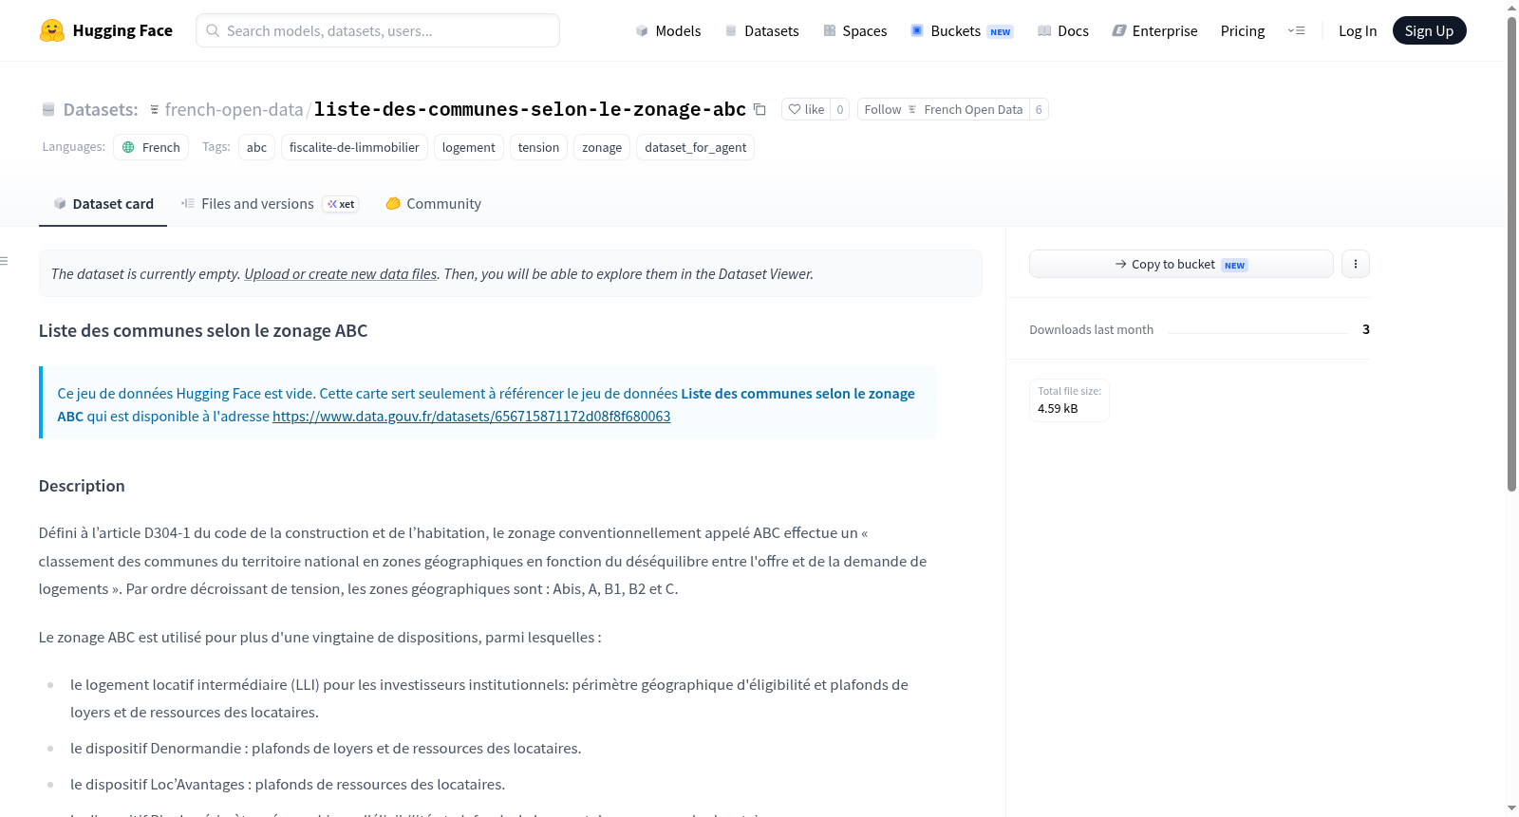Click the Community emoji icon
1519x817 pixels.
tap(393, 203)
